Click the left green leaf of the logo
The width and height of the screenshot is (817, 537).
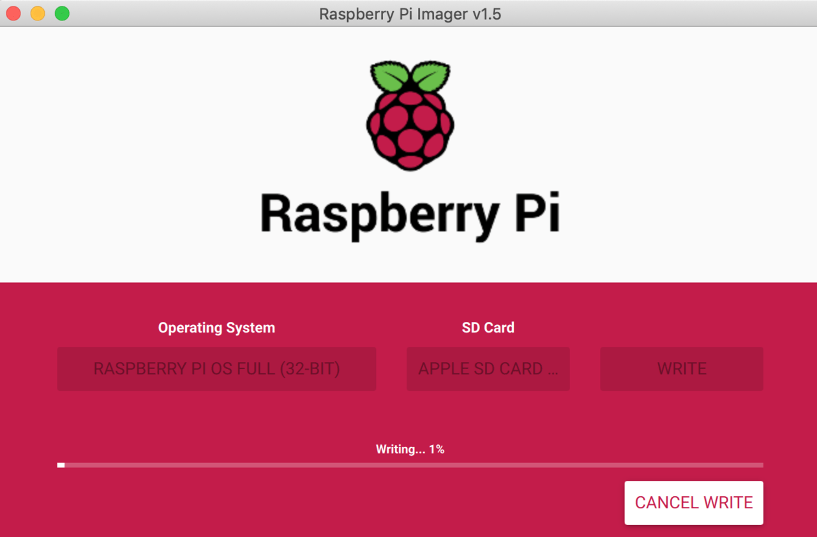coord(391,77)
